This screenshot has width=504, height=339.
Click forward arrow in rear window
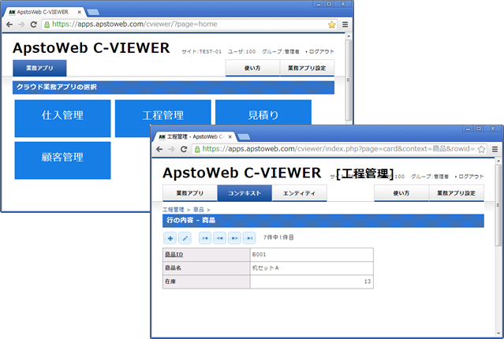21,24
